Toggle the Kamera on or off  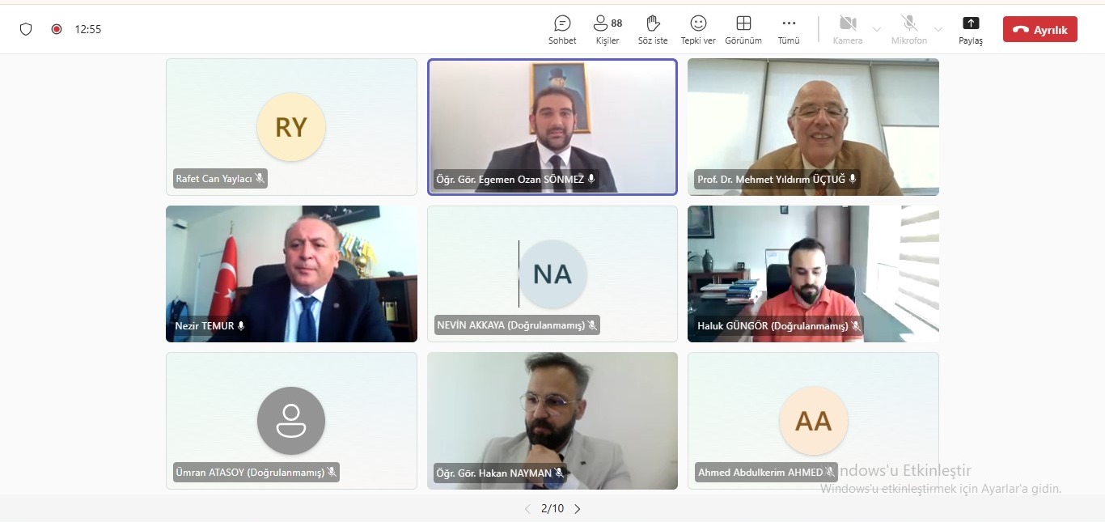pyautogui.click(x=848, y=29)
